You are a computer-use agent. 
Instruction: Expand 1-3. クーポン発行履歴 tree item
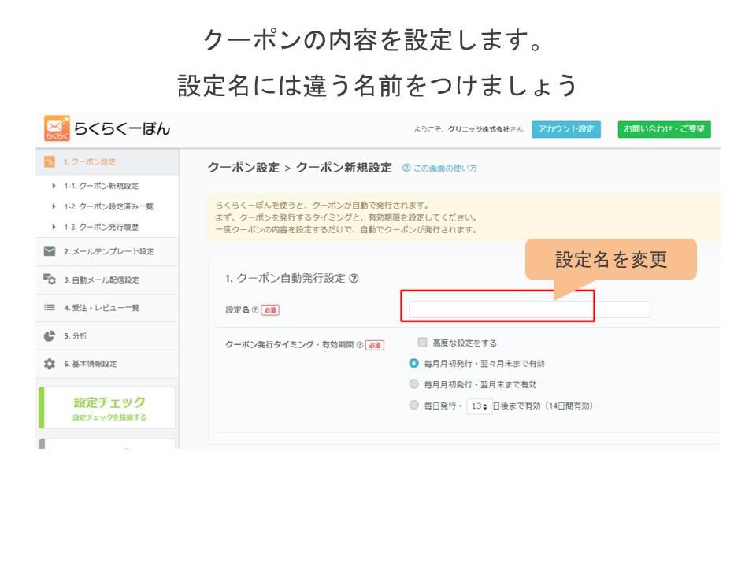click(x=54, y=227)
